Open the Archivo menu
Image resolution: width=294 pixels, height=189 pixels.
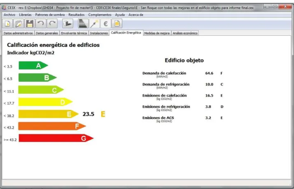tap(9, 15)
